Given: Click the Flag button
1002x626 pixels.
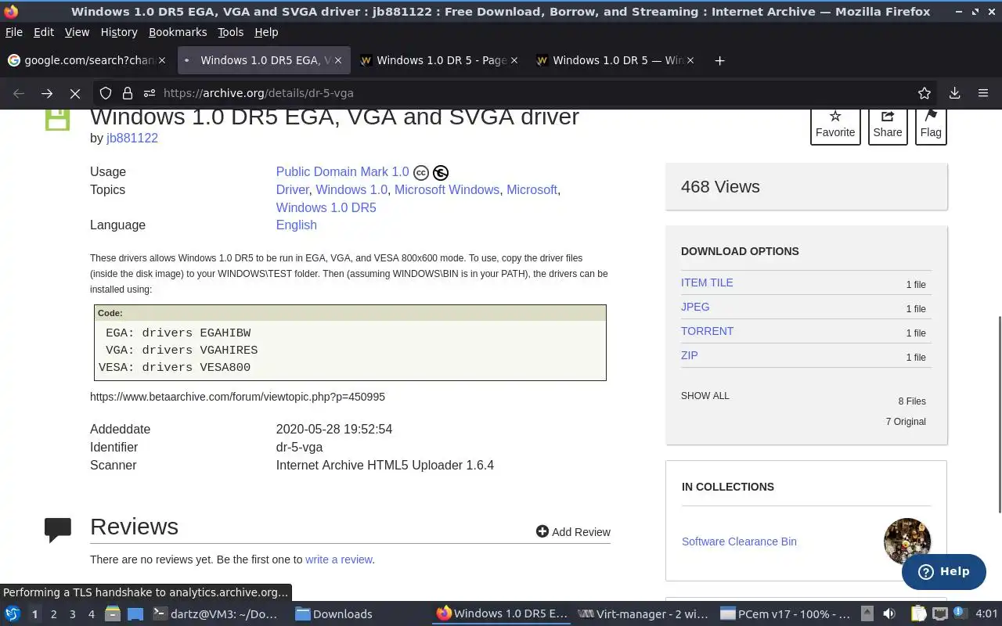Looking at the screenshot, I should [x=931, y=125].
